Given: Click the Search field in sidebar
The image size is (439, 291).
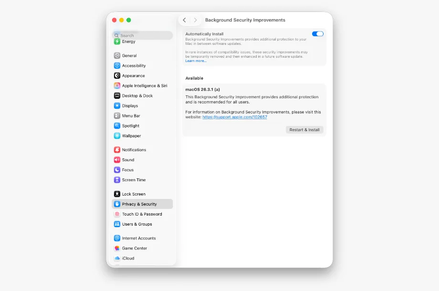Looking at the screenshot, I should 143,35.
